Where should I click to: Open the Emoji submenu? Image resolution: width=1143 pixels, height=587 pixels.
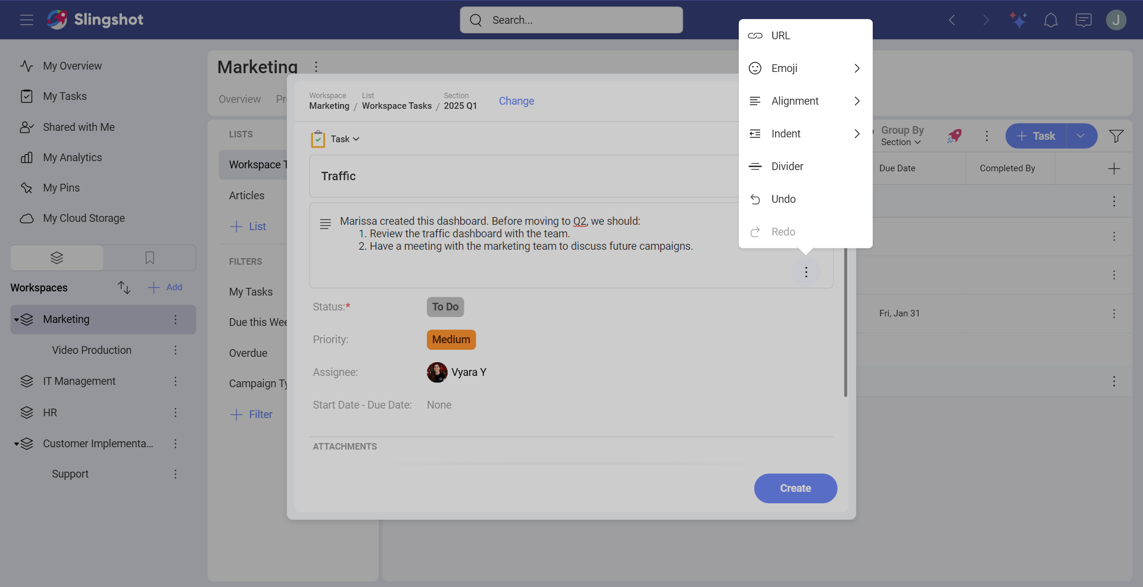point(805,68)
